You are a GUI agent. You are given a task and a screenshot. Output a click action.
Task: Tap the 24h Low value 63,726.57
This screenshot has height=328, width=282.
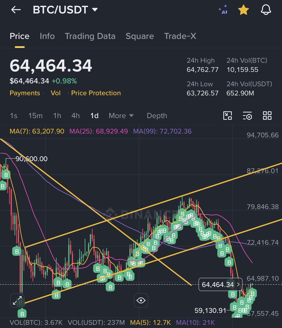coord(203,93)
